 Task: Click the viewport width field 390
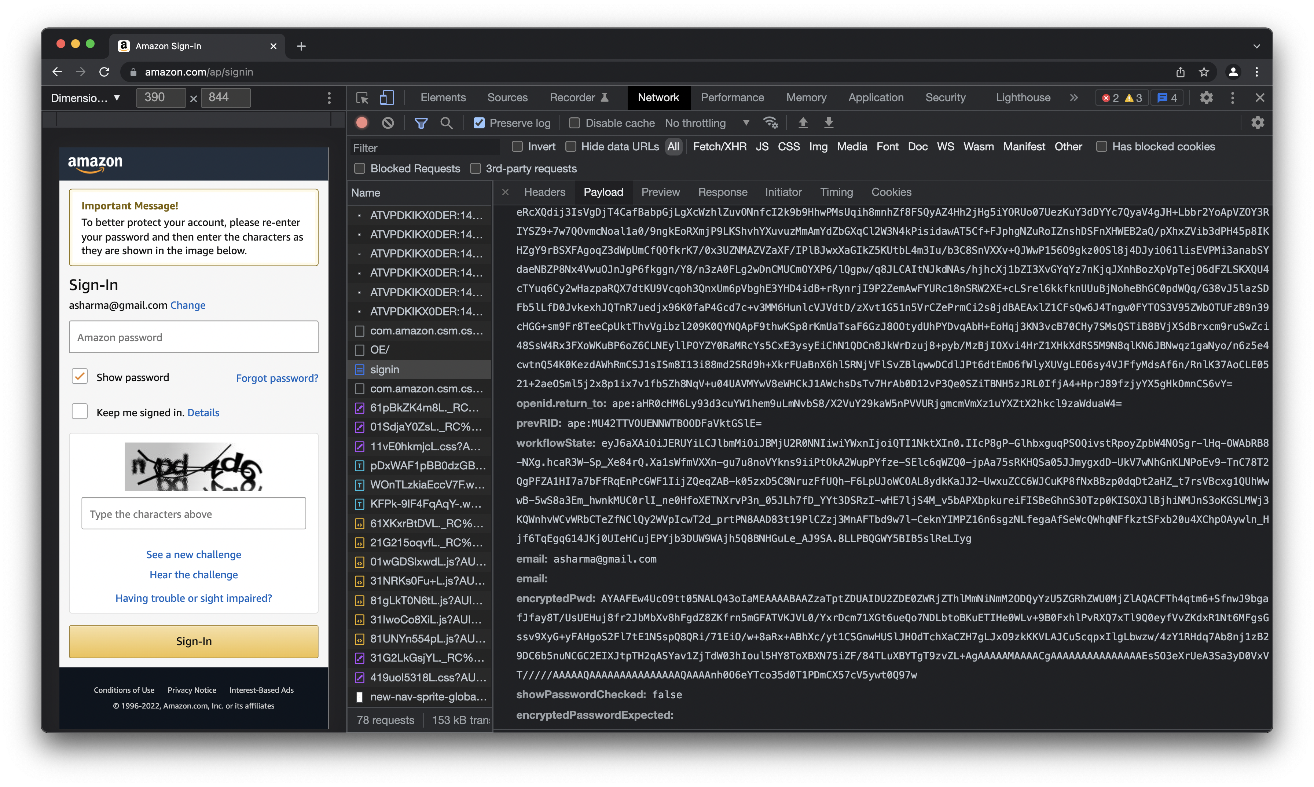pyautogui.click(x=161, y=98)
